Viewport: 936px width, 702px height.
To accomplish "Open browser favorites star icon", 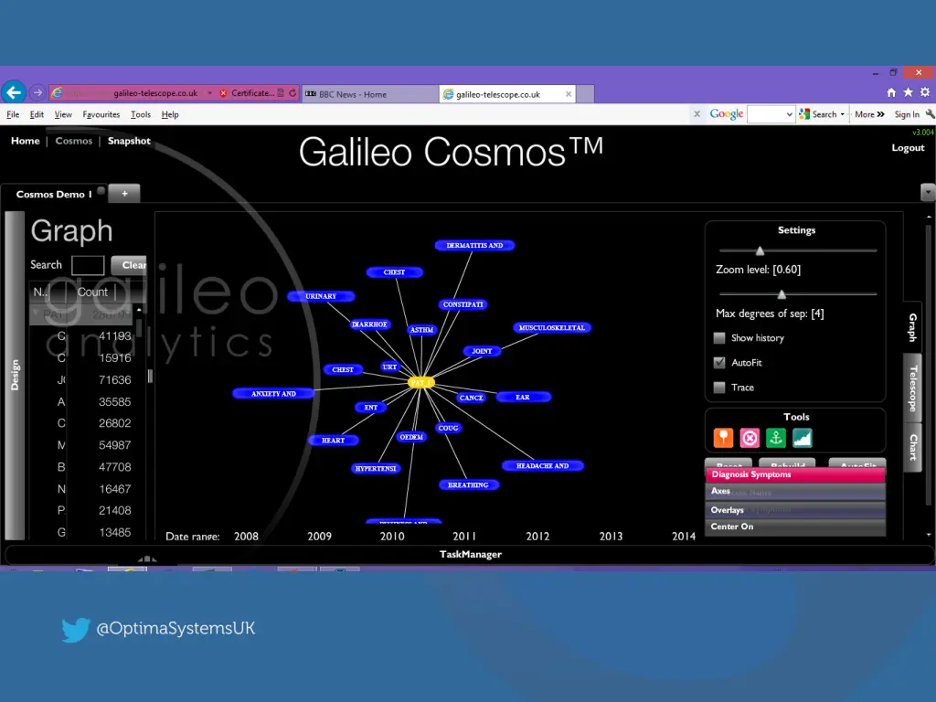I will 908,92.
